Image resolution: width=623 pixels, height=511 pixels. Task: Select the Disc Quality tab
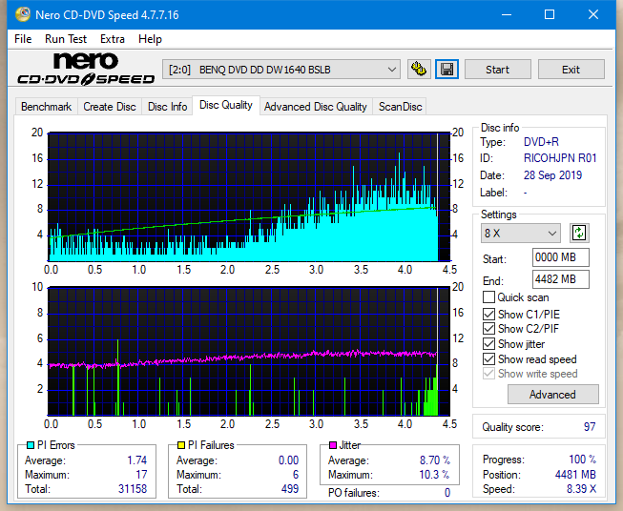pos(226,105)
